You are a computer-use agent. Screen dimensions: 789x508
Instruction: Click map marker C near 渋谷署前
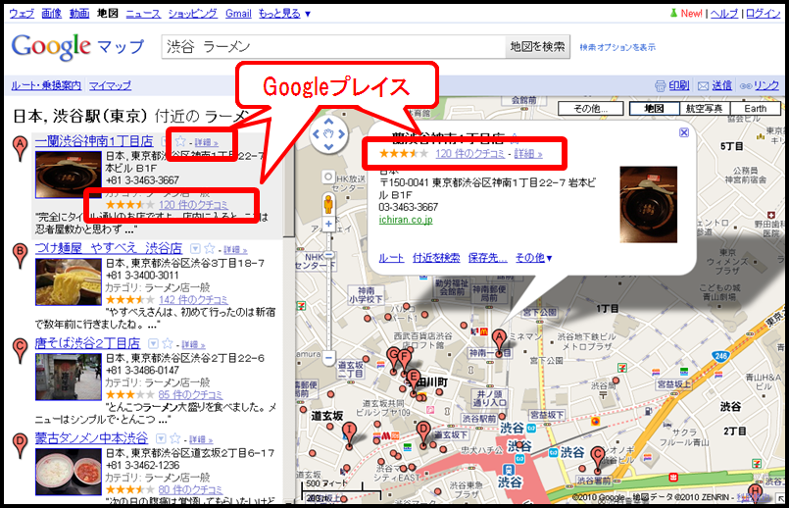coord(597,458)
